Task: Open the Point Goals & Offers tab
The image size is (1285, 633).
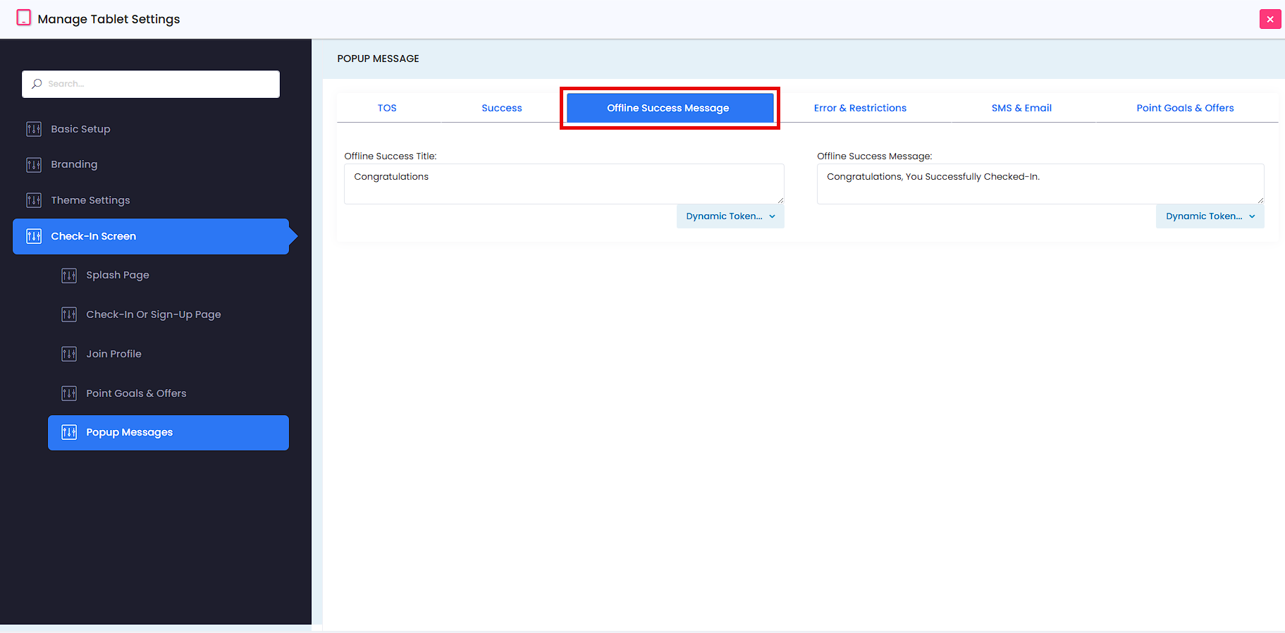Action: coord(1185,108)
